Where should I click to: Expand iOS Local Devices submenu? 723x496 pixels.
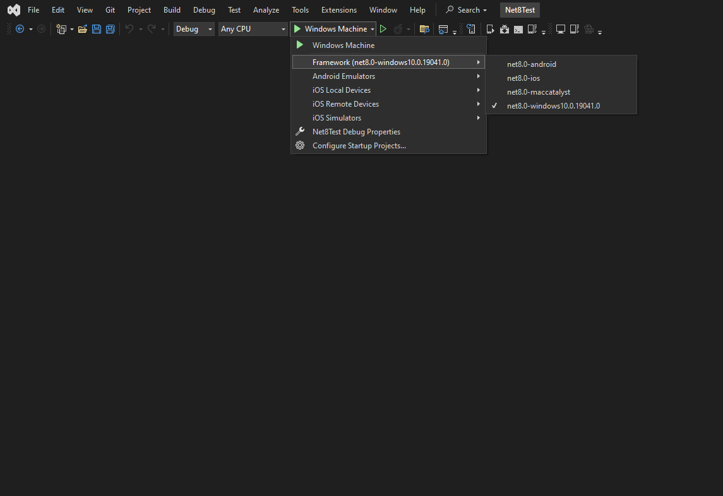[x=389, y=90]
